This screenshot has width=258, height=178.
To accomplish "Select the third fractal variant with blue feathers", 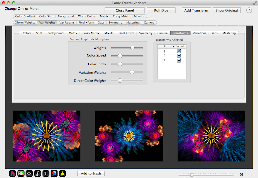I will coord(212,136).
